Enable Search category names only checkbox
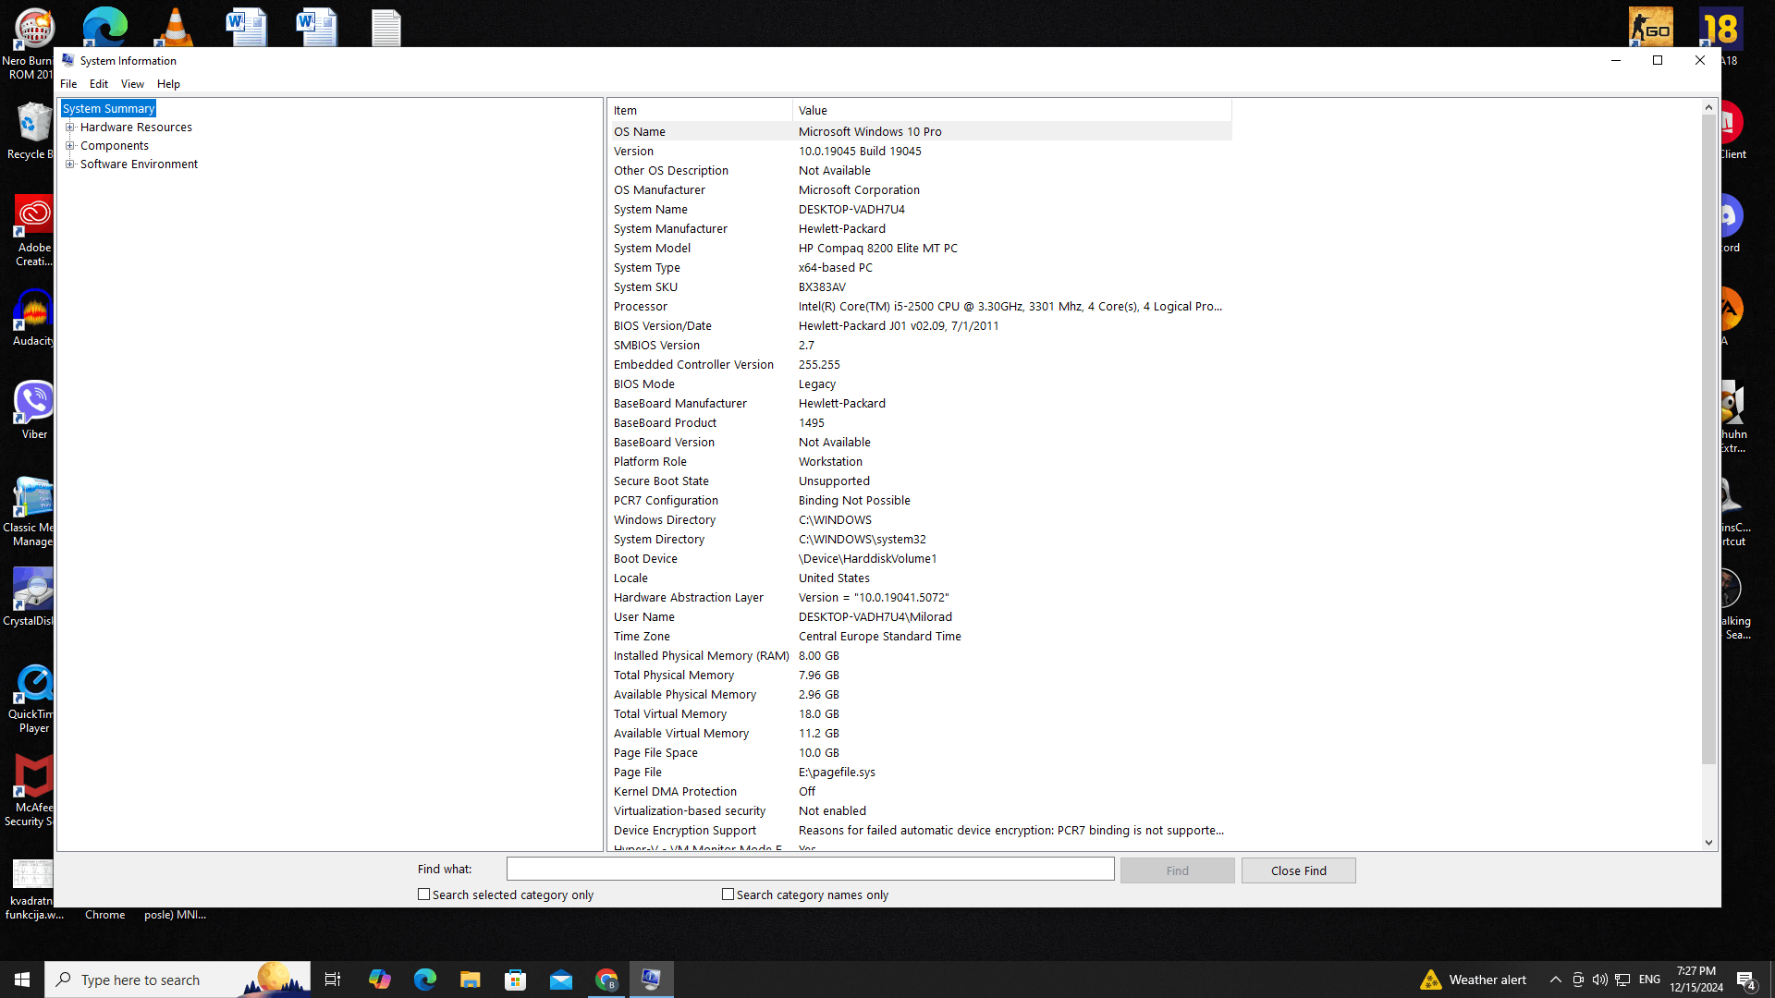This screenshot has height=998, width=1775. click(x=728, y=895)
